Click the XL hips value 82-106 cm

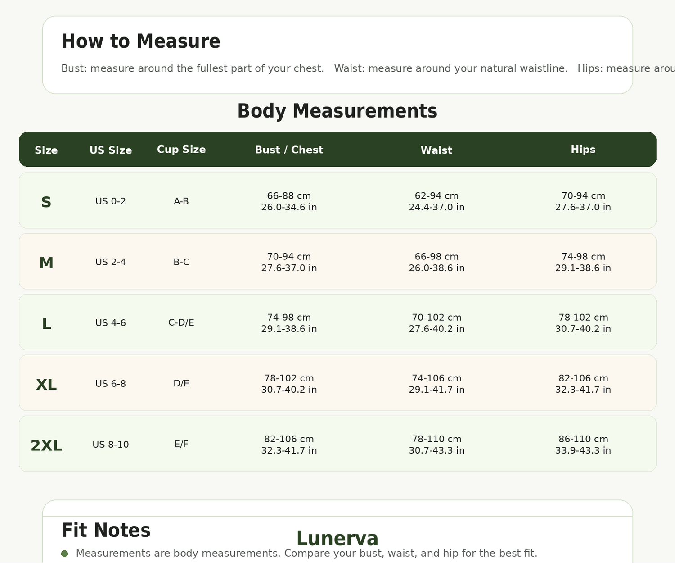pyautogui.click(x=583, y=378)
